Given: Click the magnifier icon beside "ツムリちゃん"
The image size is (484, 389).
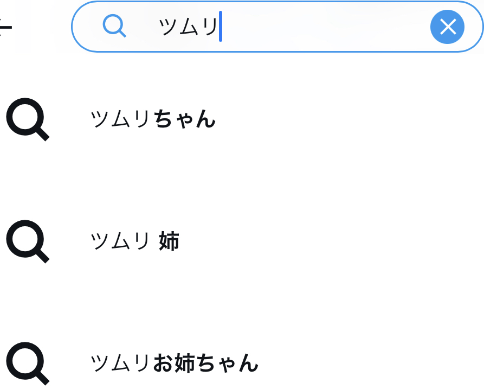Looking at the screenshot, I should click(28, 119).
